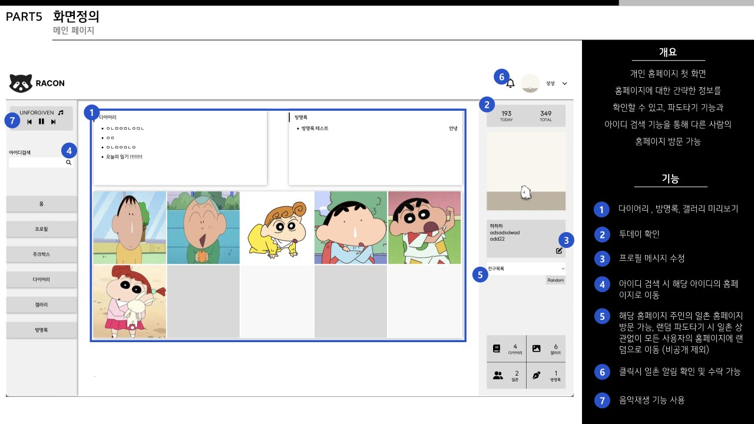Screen dimensions: 754x424
Task: Open the 친구목록 dropdown
Action: [526, 269]
